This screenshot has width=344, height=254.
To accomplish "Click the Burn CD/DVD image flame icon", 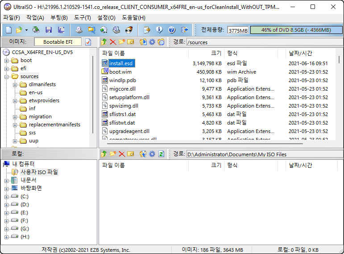I will [x=129, y=30].
